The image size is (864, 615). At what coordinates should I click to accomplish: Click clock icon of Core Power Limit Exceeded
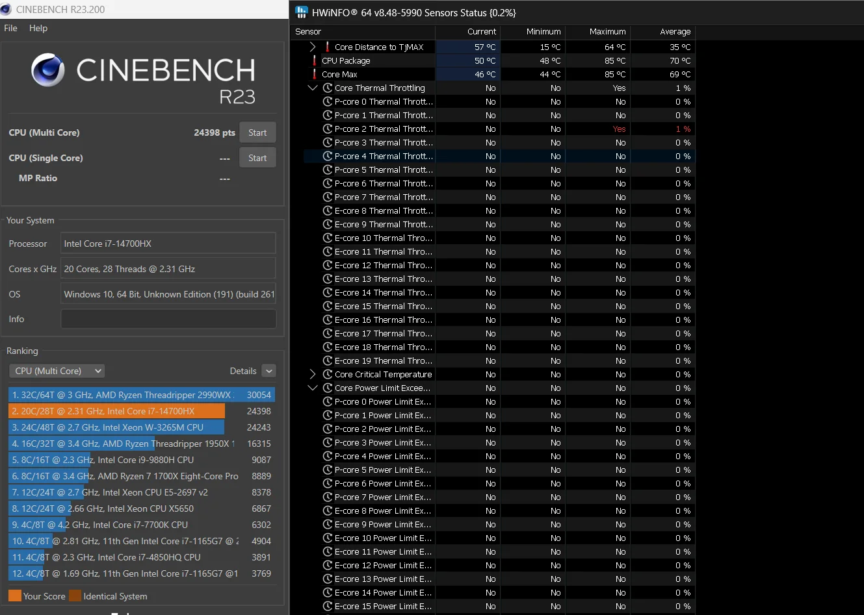point(328,388)
